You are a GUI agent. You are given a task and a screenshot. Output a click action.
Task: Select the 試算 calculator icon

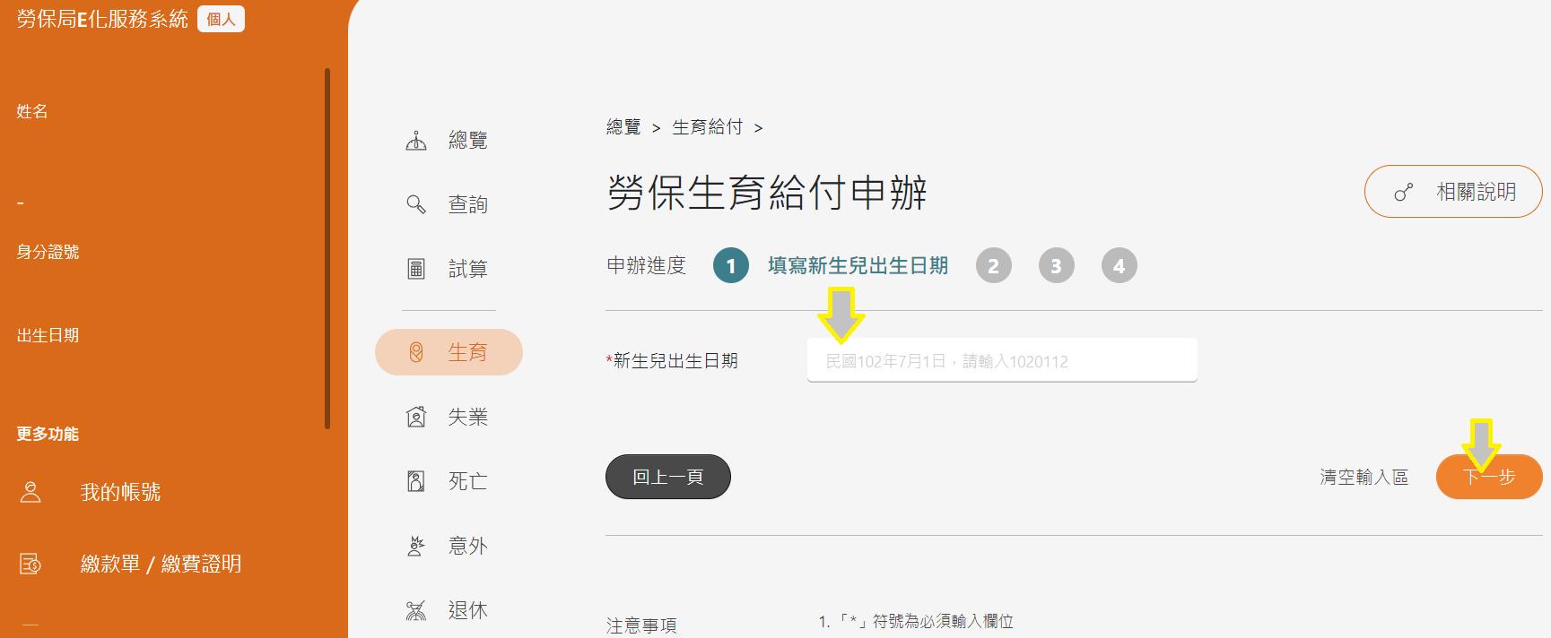416,269
